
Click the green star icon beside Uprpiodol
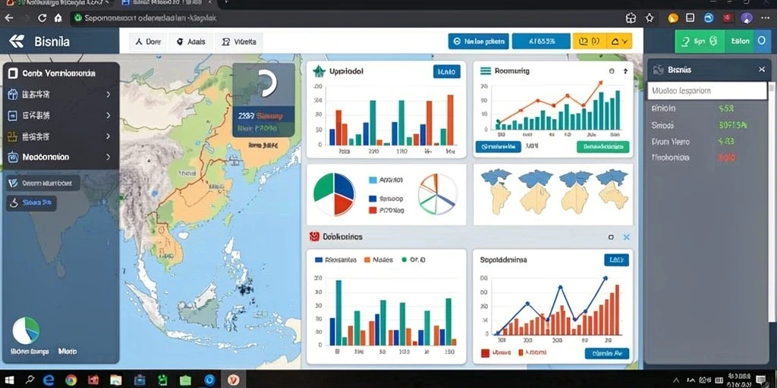(319, 71)
